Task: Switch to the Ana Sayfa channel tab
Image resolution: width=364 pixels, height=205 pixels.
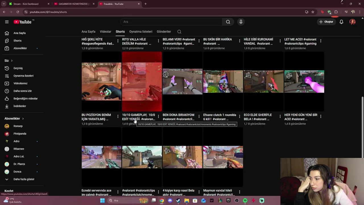Action: [x=88, y=32]
